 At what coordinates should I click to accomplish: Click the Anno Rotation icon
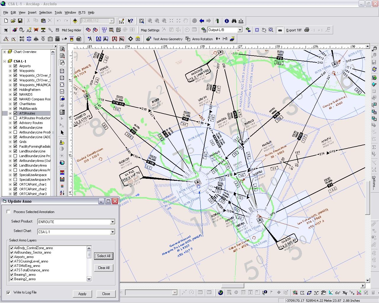coord(188,39)
